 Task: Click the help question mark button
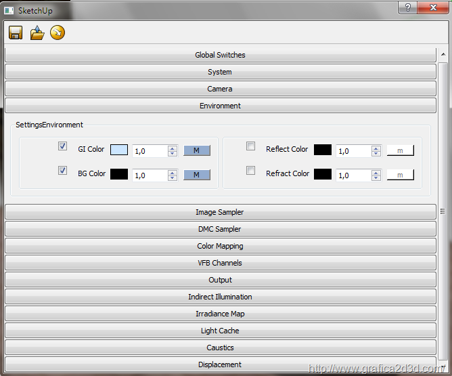click(407, 8)
